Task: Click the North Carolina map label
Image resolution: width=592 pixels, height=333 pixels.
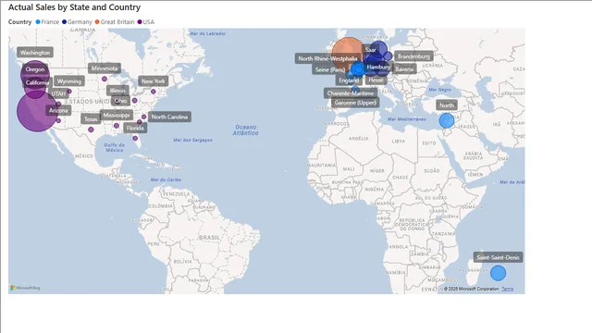Action: pos(169,117)
